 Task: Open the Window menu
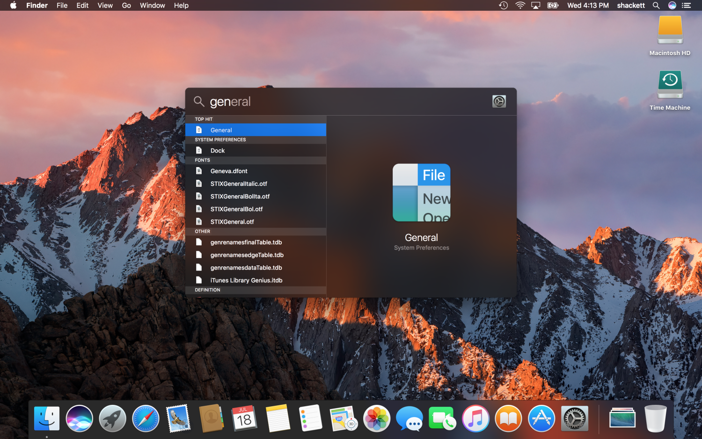pos(152,6)
